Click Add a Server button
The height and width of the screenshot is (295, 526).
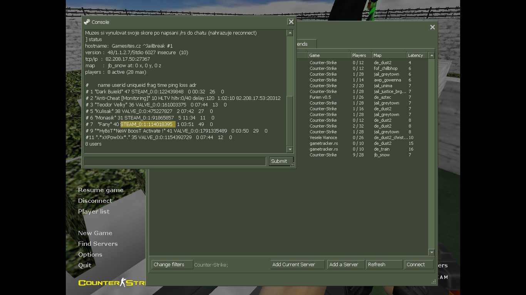346,265
